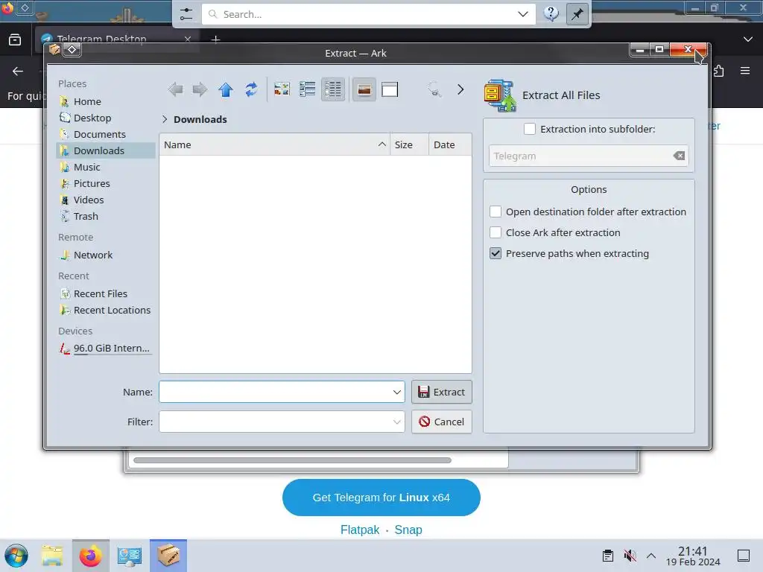This screenshot has height=572, width=763.
Task: Navigate to the parent folder
Action: click(x=226, y=89)
